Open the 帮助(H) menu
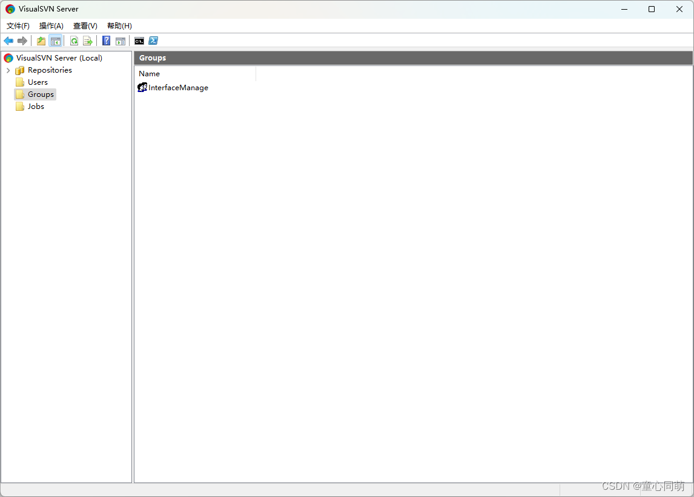This screenshot has height=497, width=694. pos(119,26)
